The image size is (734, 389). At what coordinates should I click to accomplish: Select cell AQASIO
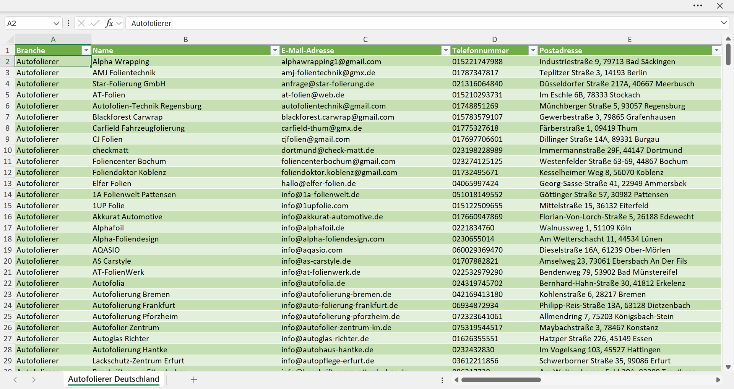coord(186,250)
